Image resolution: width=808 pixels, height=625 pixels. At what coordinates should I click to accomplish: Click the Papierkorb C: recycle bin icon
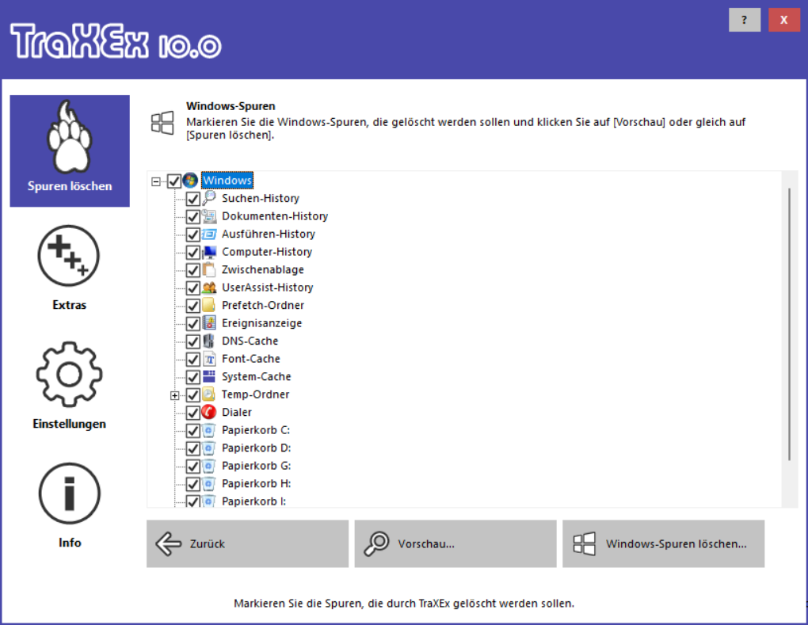click(208, 429)
